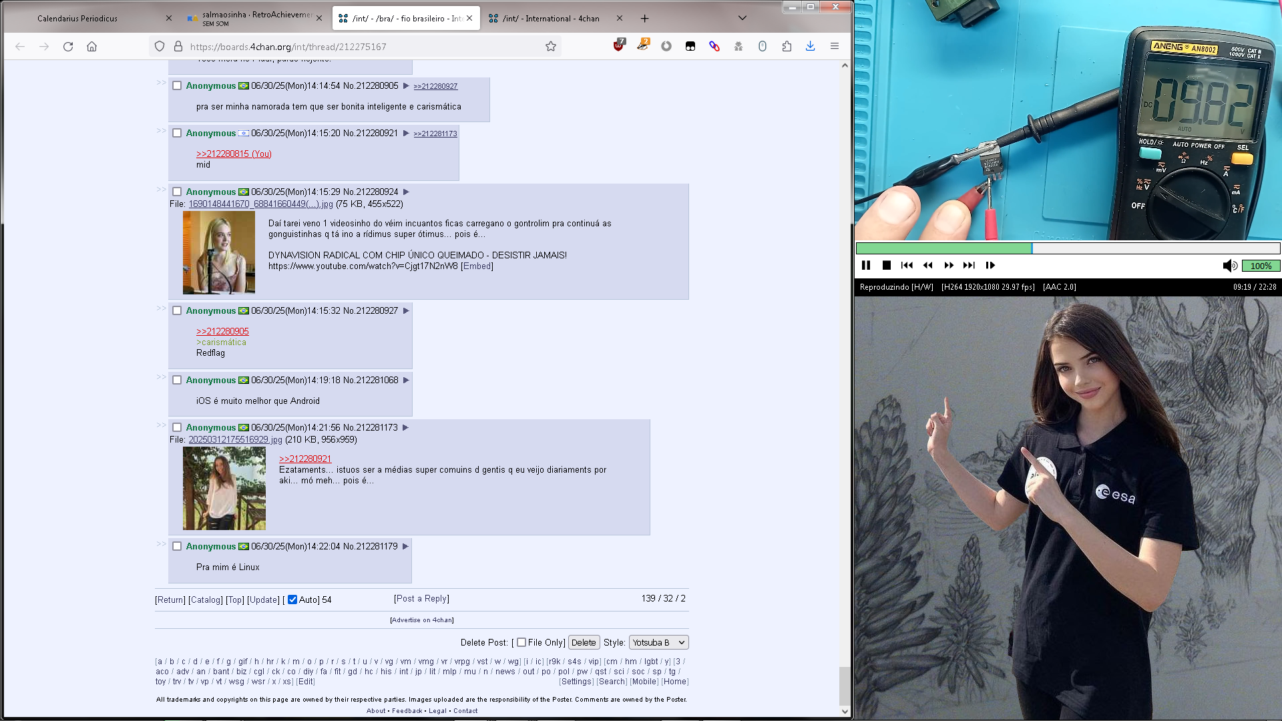Click the Delete post button

[584, 642]
